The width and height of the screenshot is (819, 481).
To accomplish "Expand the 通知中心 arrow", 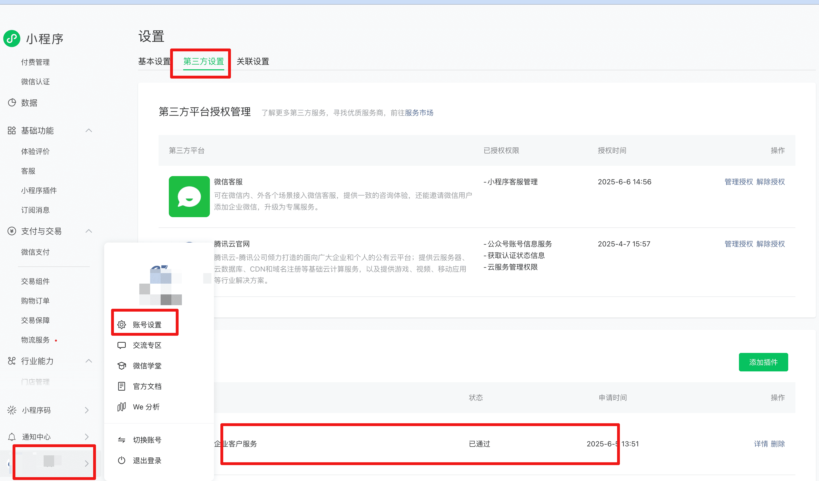I will 87,436.
